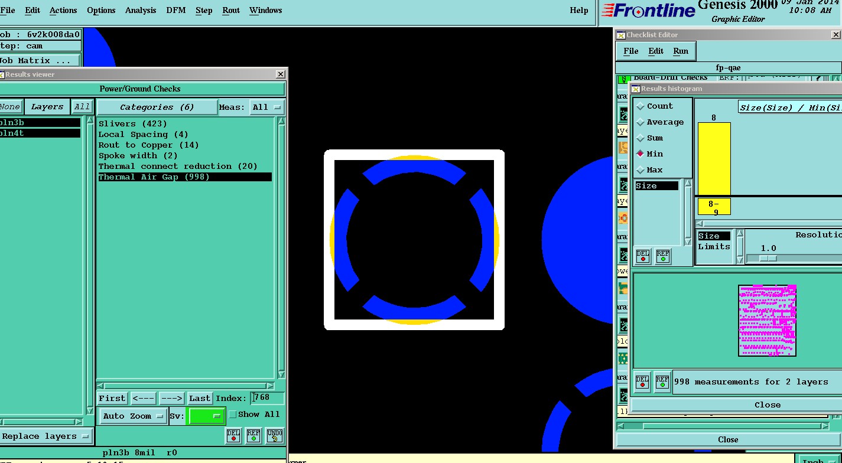Click DEL icon beside 998 measurements text
This screenshot has width=842, height=463.
642,382
